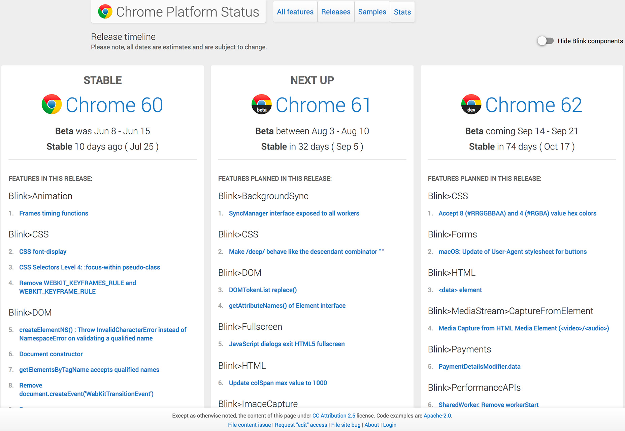
Task: Open the Frames timing functions feature
Action: point(54,213)
